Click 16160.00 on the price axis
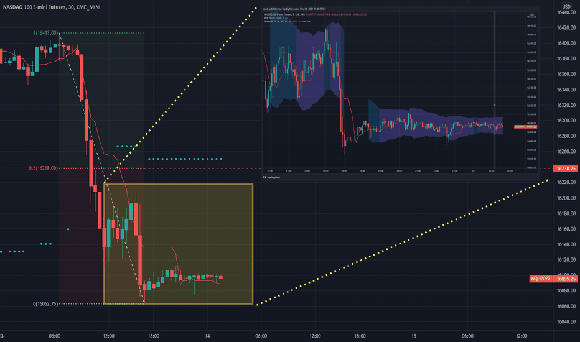This screenshot has width=580, height=342. (566, 229)
